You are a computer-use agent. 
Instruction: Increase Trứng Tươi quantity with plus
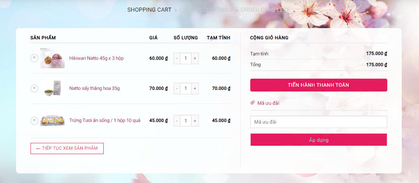point(195,120)
